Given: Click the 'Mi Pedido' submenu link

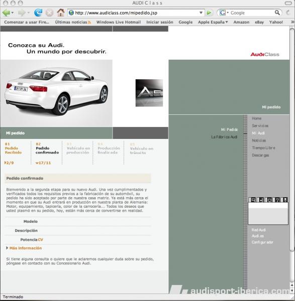Looking at the screenshot, I should [229, 129].
